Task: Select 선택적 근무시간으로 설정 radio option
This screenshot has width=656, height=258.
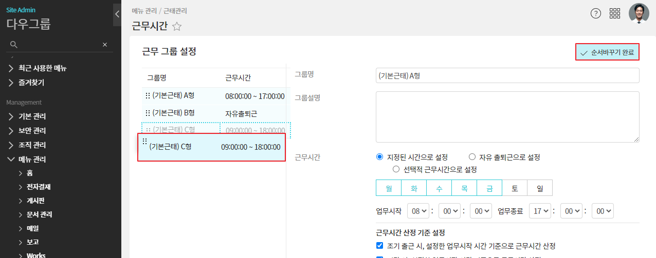Action: click(x=396, y=169)
